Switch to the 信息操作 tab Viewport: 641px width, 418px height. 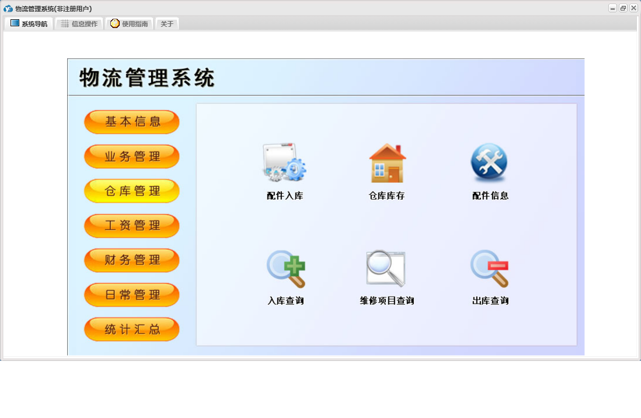pos(79,24)
